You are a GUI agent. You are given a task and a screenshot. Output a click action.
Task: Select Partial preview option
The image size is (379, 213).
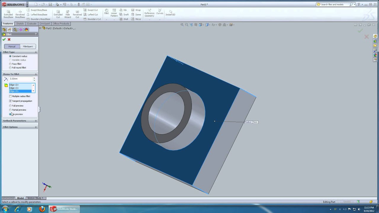coord(18,110)
